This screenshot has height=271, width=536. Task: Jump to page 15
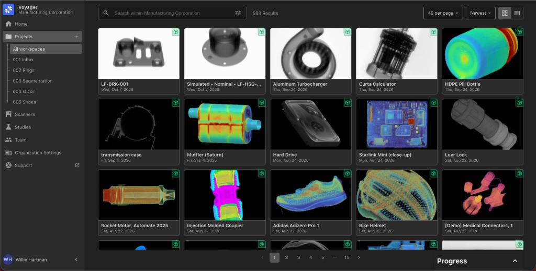pos(347,258)
